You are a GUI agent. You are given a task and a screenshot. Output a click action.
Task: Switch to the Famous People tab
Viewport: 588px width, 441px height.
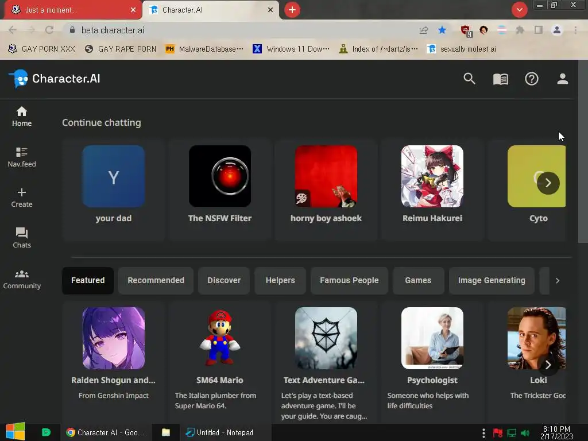[x=349, y=280]
